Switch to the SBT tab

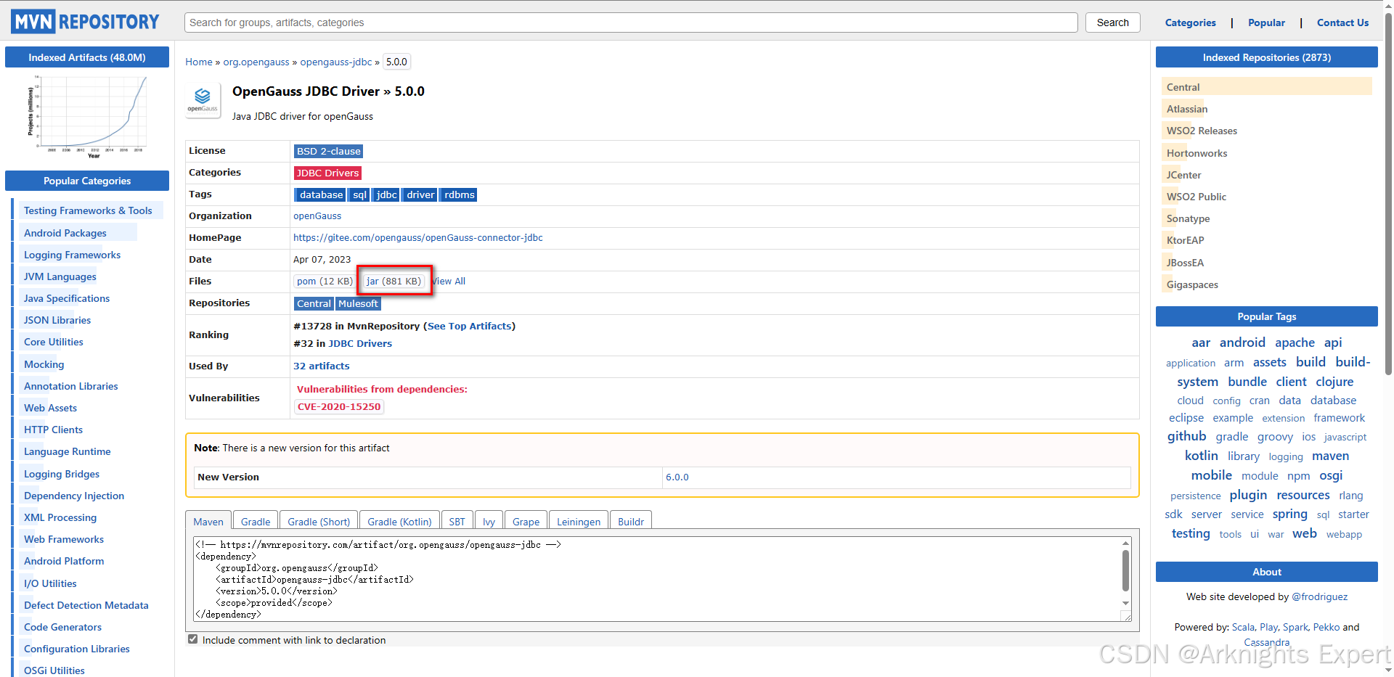[457, 521]
